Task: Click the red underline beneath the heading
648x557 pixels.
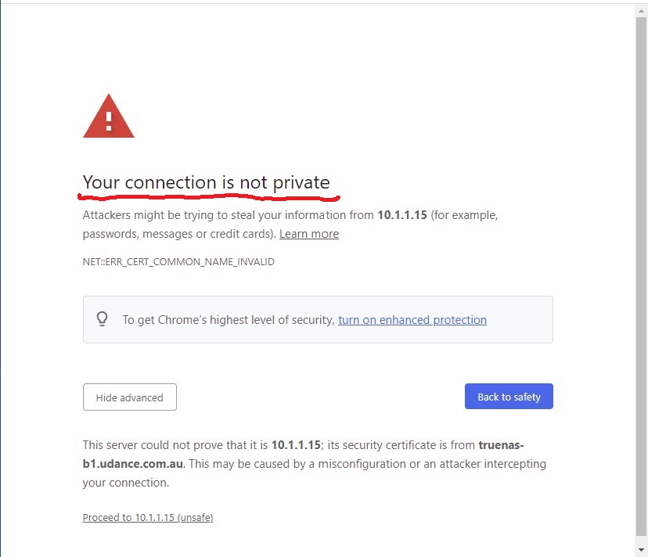Action: coord(209,197)
